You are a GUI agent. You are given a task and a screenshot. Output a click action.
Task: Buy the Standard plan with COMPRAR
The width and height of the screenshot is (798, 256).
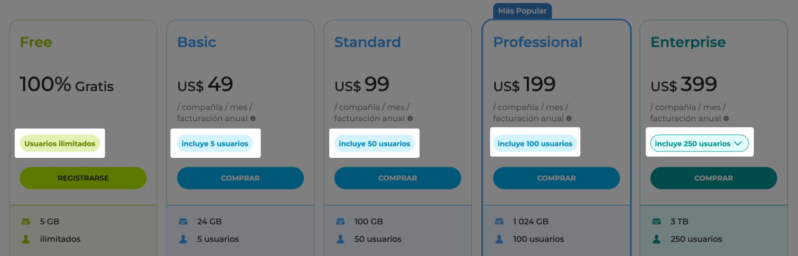397,178
